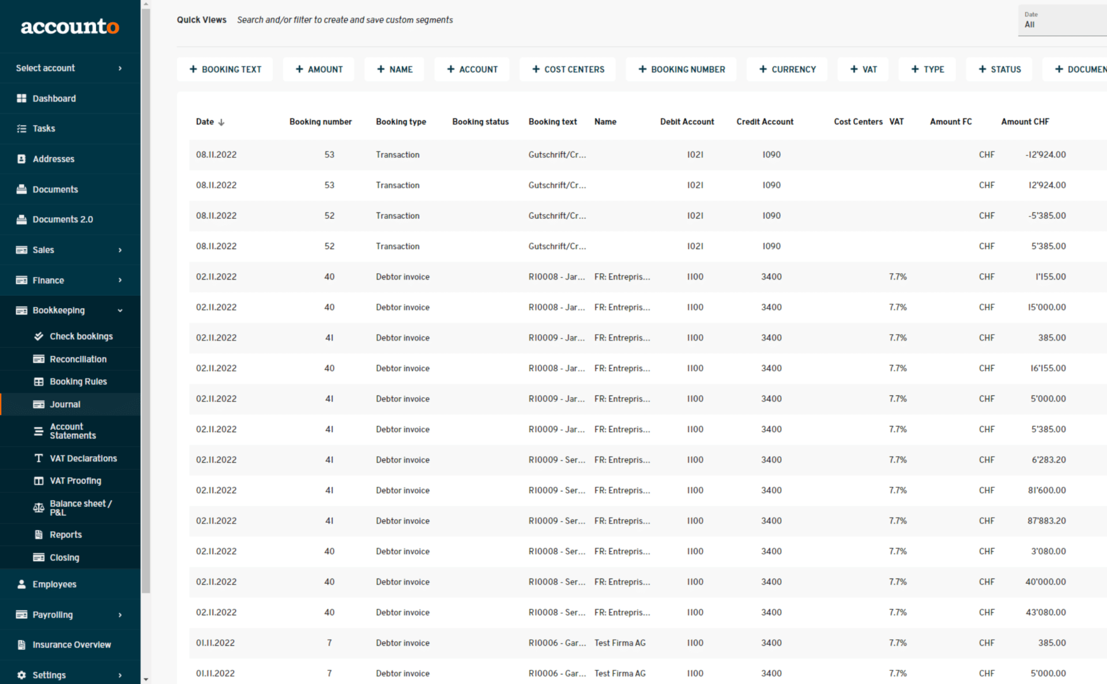Click amount 6'283.20 in booking 41
This screenshot has width=1107, height=684.
point(1049,460)
